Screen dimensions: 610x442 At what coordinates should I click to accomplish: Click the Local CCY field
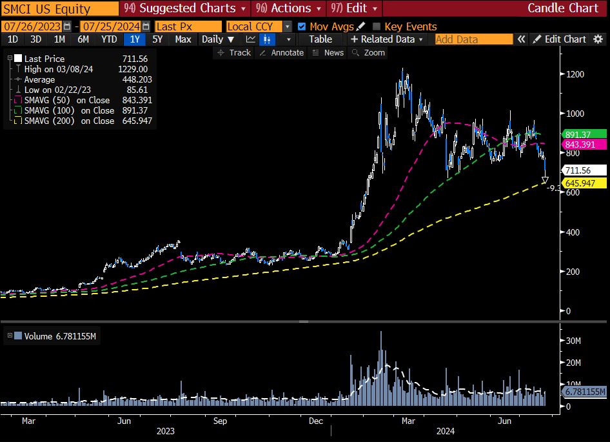255,26
